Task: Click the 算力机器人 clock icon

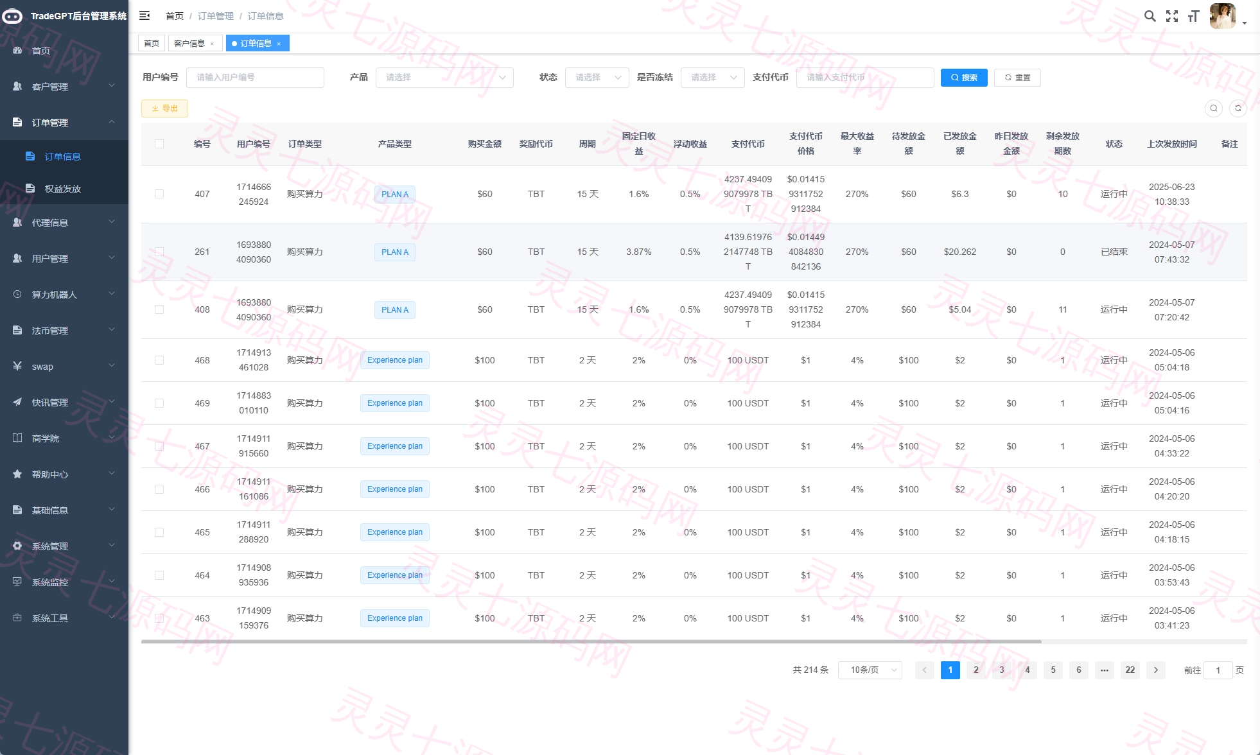Action: (x=17, y=294)
